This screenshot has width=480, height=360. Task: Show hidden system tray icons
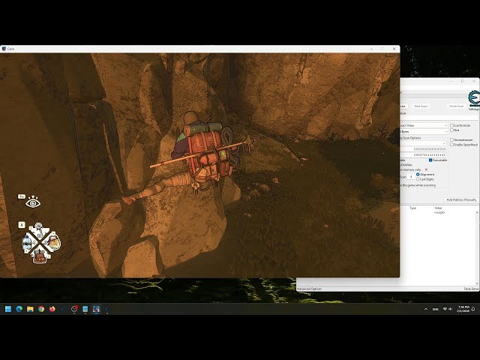coord(426,309)
